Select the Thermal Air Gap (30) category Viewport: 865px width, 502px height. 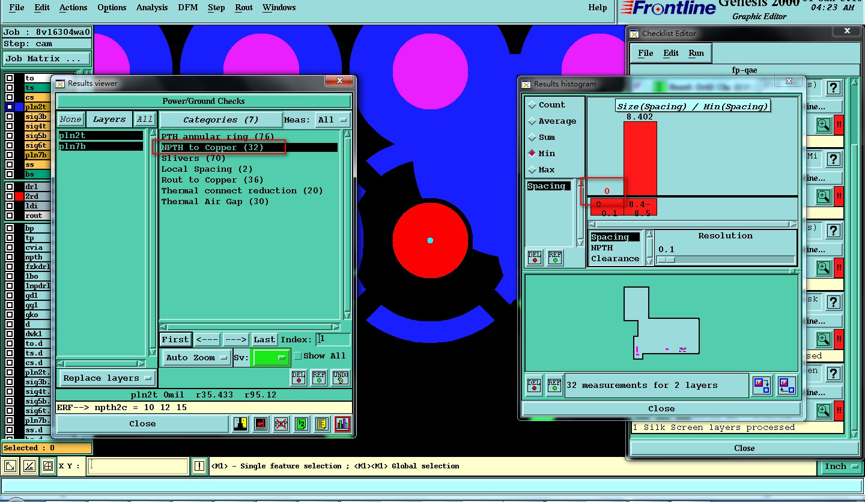point(215,202)
